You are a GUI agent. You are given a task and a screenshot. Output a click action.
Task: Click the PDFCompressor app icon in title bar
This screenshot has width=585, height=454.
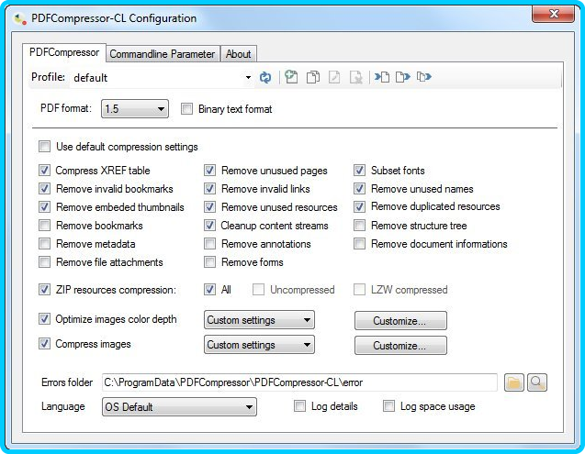[x=19, y=18]
